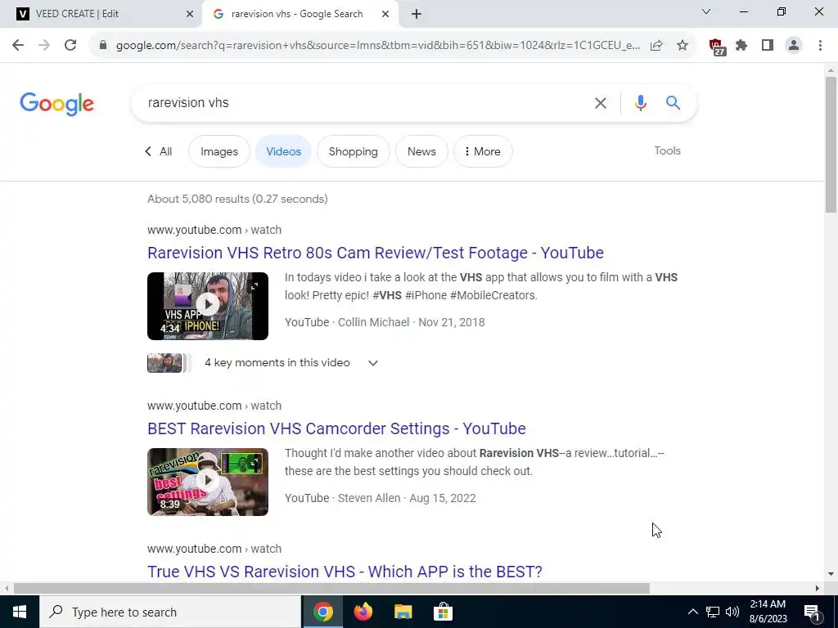Submit search with the magnifier icon

(x=674, y=102)
